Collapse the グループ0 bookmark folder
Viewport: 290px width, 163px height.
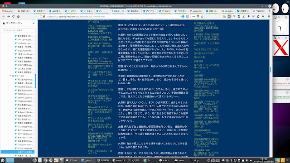point(10,76)
